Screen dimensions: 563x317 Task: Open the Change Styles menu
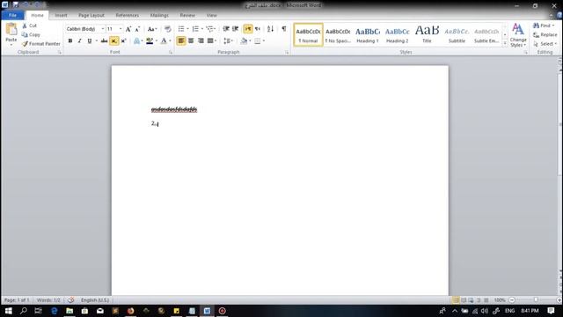point(518,35)
